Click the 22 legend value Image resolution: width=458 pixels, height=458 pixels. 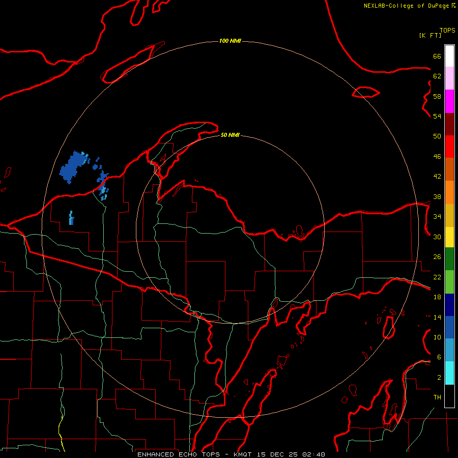[437, 277]
